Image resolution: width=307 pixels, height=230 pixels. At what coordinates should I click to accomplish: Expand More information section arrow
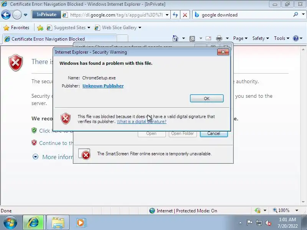coord(35,157)
